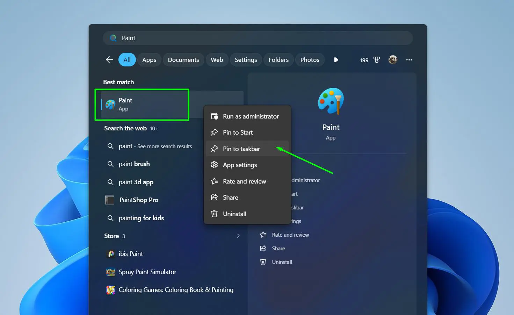Click the back arrow beside the filters
514x315 pixels.
pyautogui.click(x=109, y=60)
